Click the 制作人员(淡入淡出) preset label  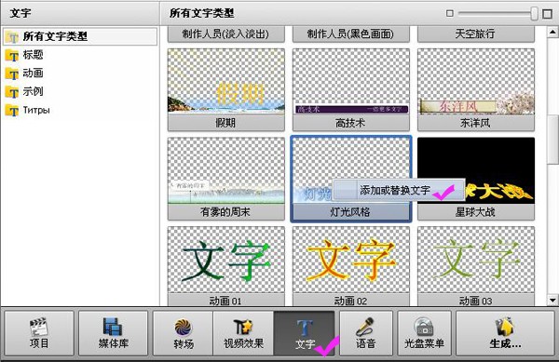pyautogui.click(x=226, y=34)
